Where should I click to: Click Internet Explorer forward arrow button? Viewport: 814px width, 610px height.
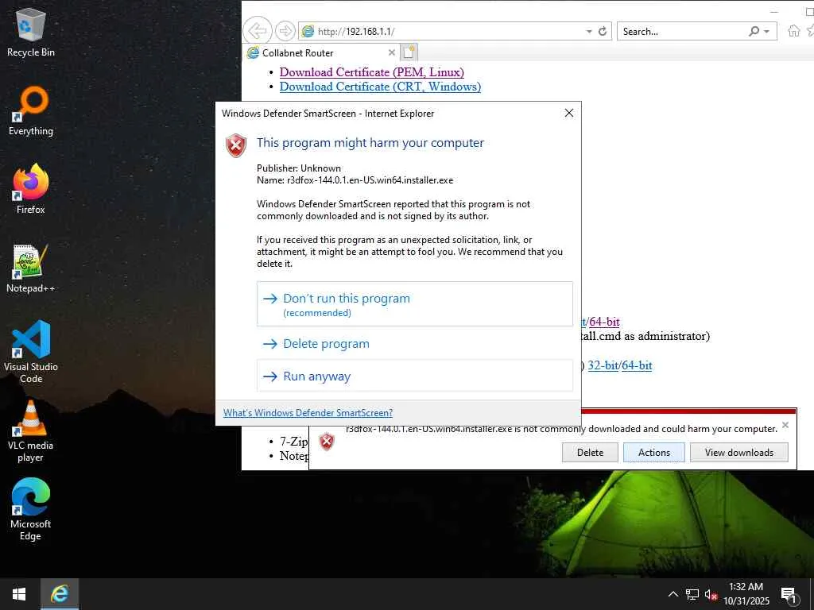285,31
